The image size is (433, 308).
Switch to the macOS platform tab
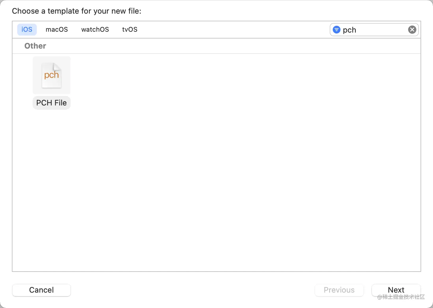[57, 30]
